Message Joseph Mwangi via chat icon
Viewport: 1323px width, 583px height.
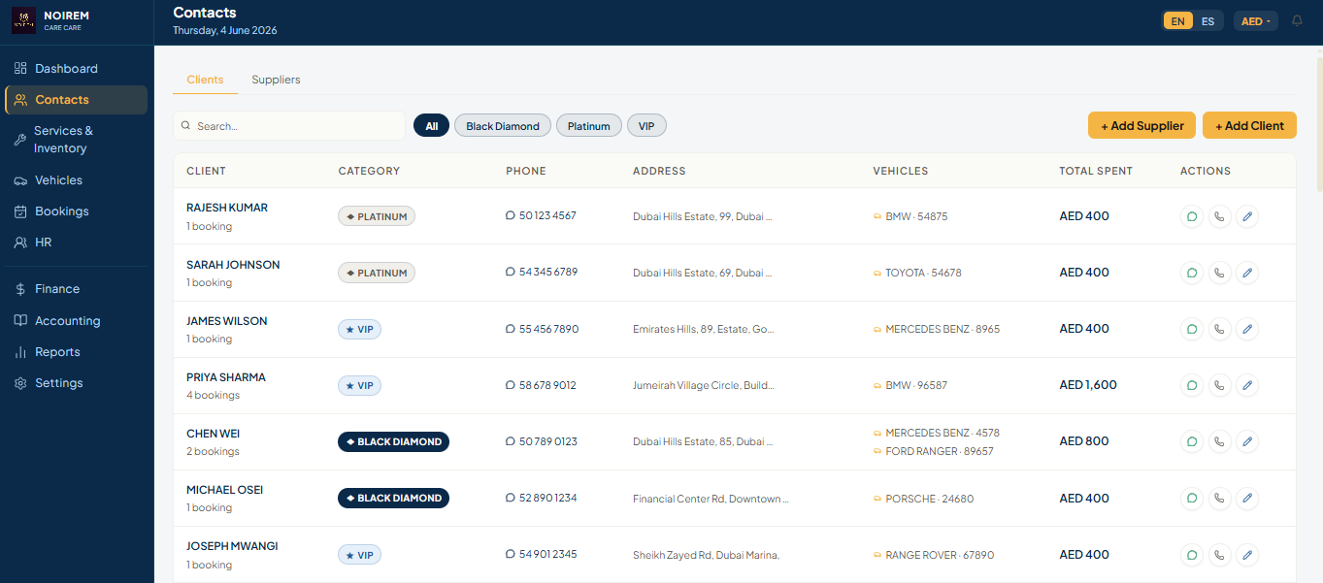click(1191, 555)
